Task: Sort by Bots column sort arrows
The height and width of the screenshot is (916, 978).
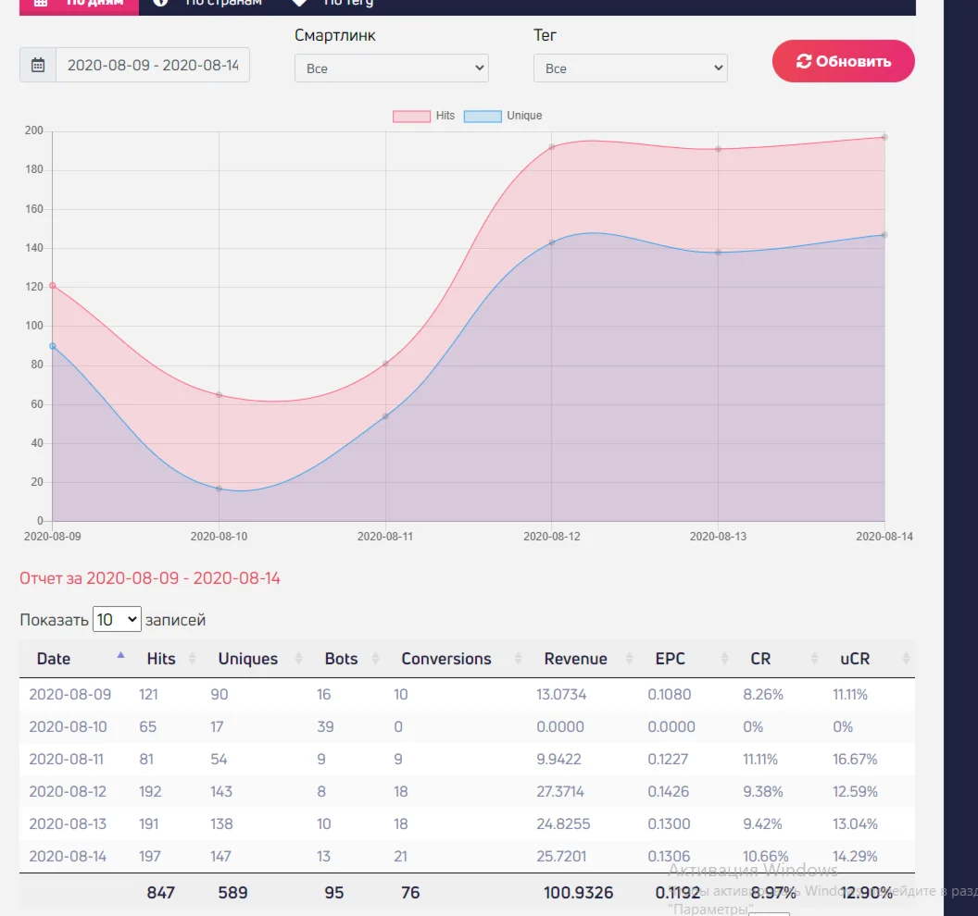Action: coord(375,659)
